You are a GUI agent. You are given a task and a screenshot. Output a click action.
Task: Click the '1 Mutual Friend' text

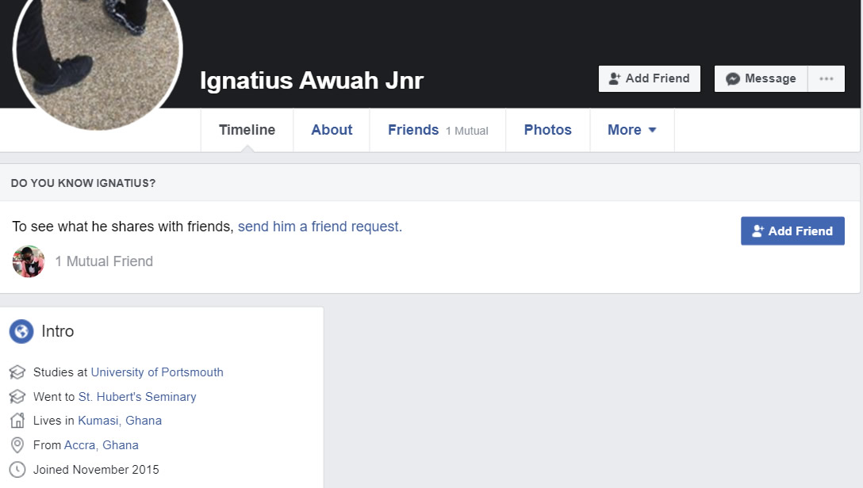pos(104,261)
